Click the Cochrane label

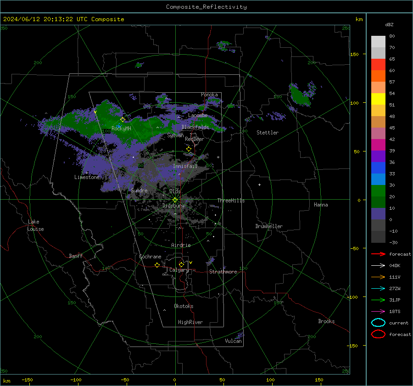coord(150,257)
